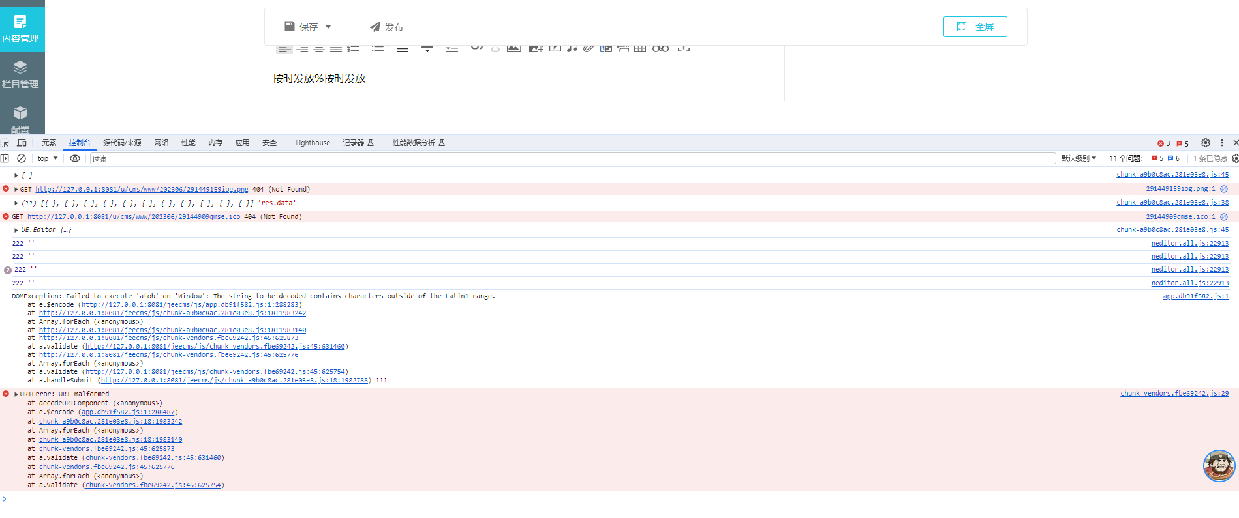
Task: Open the DevTools three-dot more menu
Action: [1222, 143]
